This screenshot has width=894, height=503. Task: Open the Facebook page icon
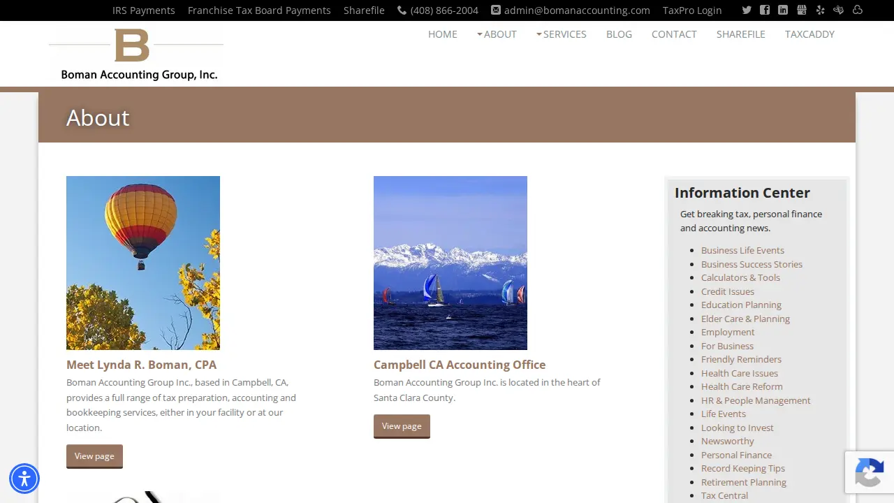(765, 10)
